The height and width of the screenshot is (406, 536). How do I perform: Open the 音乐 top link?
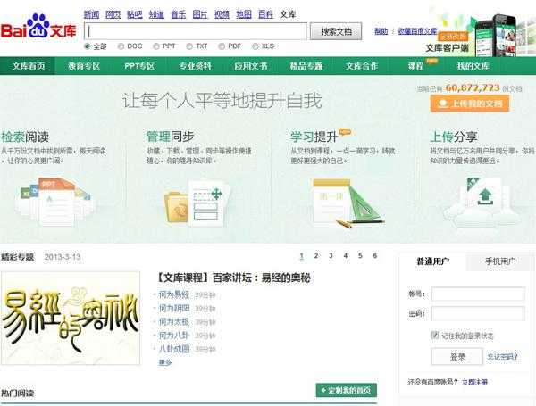pyautogui.click(x=179, y=14)
